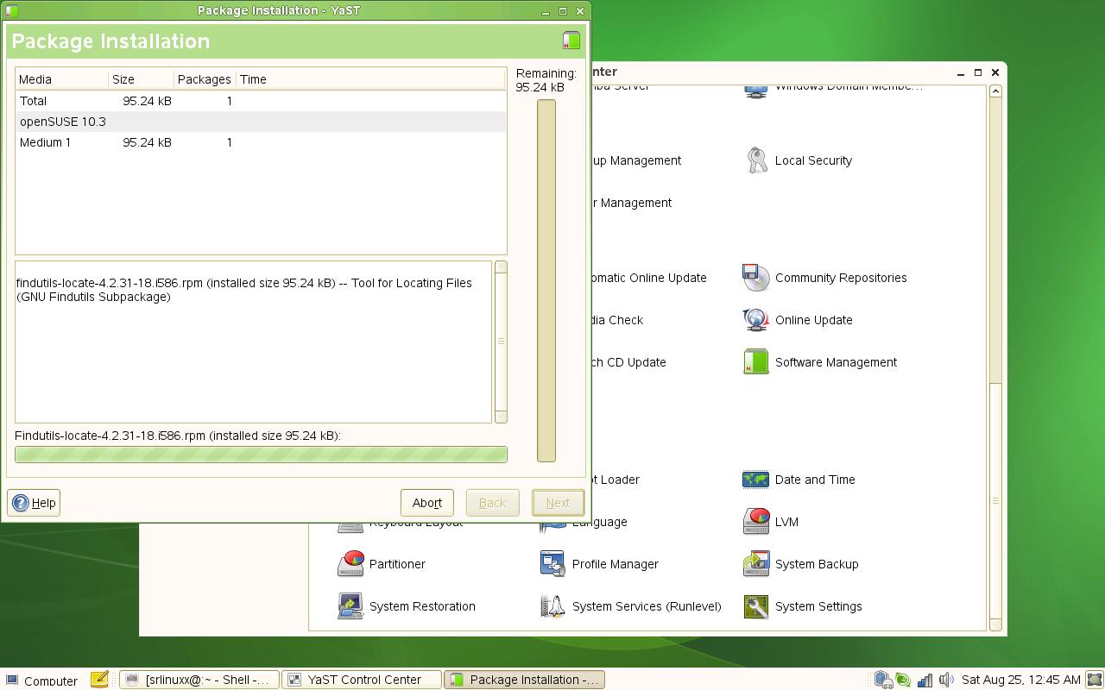Click the Time column header
Image resolution: width=1105 pixels, height=690 pixels.
371,79
